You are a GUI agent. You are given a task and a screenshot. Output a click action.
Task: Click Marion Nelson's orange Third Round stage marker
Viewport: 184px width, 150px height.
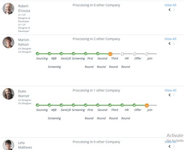[110, 54]
